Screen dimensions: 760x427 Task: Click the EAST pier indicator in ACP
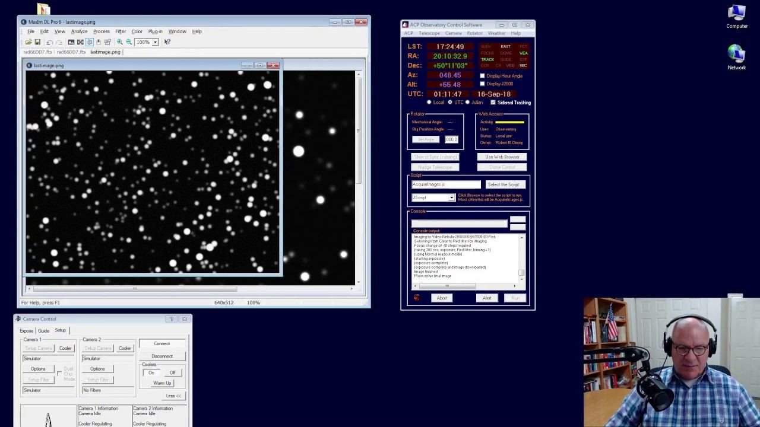click(x=506, y=46)
